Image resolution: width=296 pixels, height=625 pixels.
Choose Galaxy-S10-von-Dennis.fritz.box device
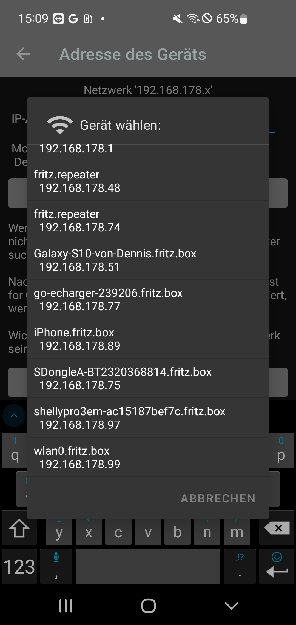(148, 260)
